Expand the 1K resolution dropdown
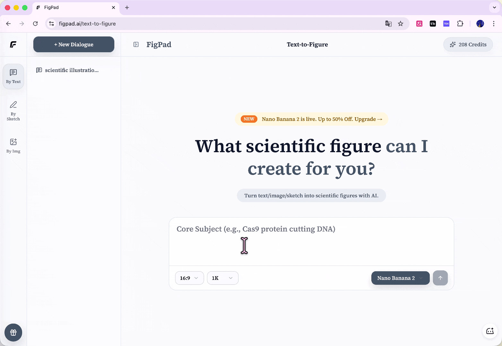This screenshot has width=502, height=346. point(222,278)
